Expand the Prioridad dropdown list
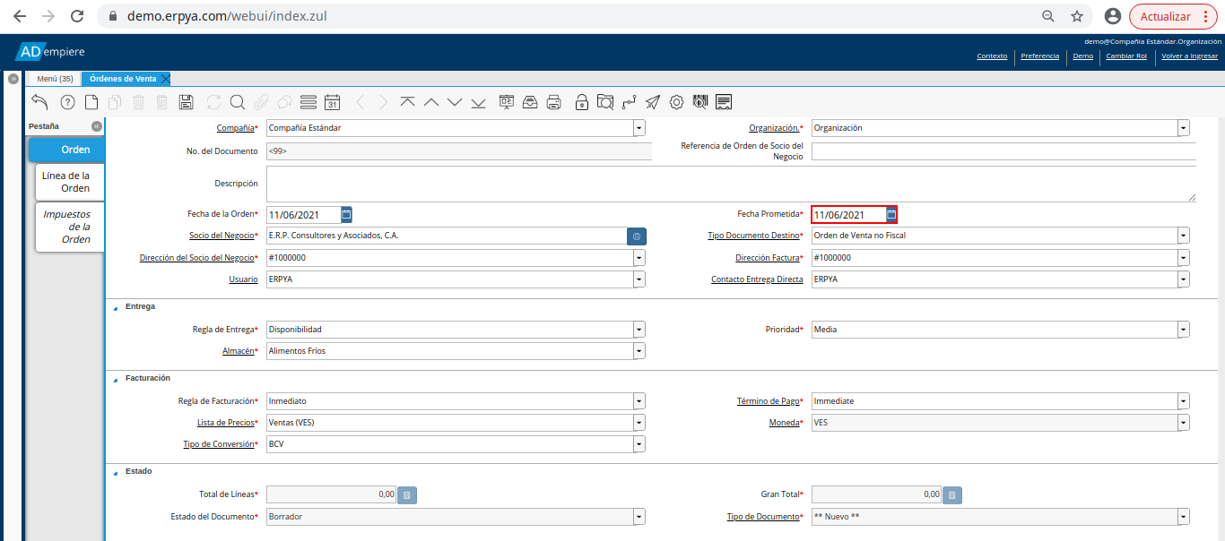Viewport: 1225px width, 541px height. [x=1184, y=330]
